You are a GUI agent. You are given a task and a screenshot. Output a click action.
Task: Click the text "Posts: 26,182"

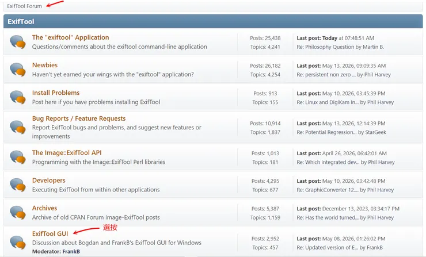click(265, 66)
